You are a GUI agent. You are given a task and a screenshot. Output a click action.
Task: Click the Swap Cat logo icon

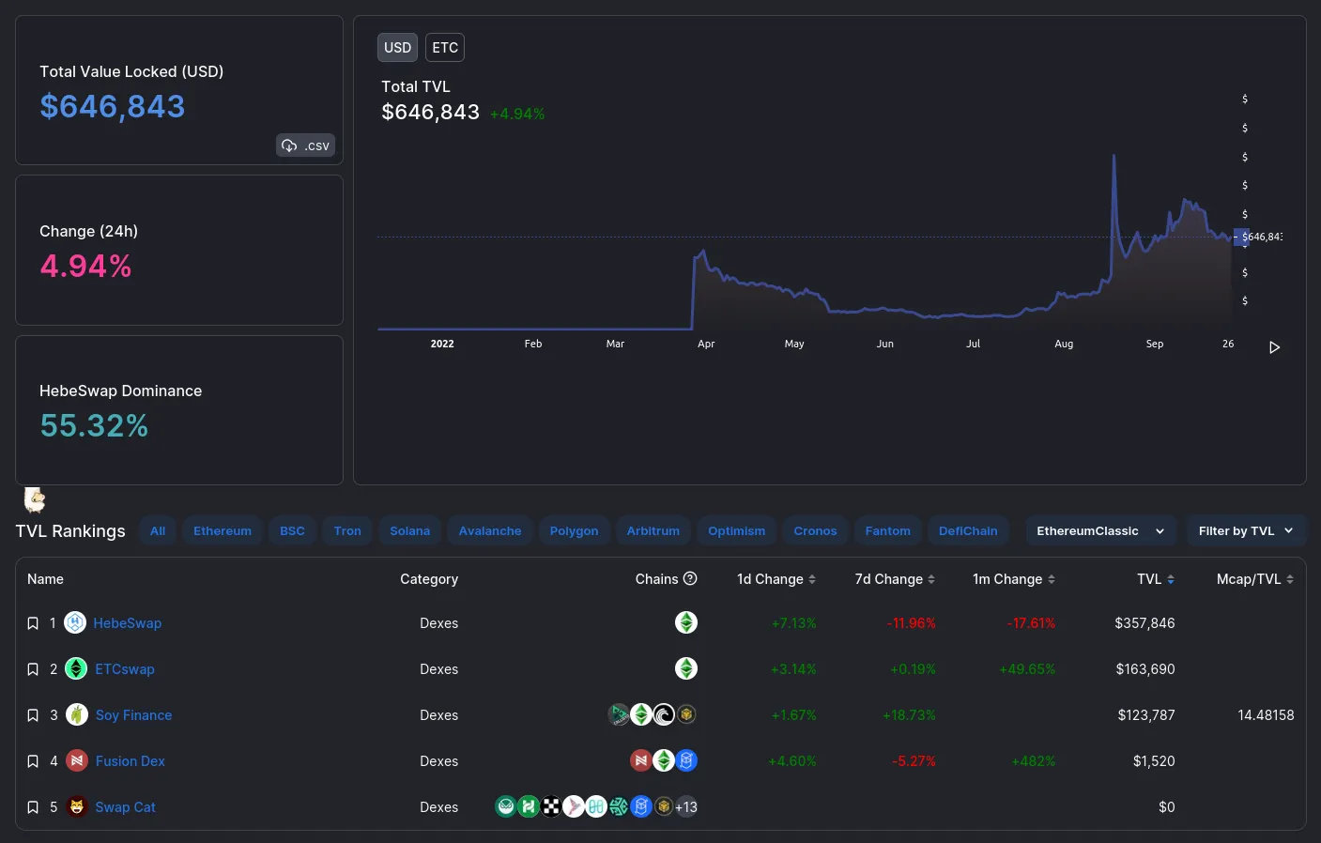pos(77,806)
